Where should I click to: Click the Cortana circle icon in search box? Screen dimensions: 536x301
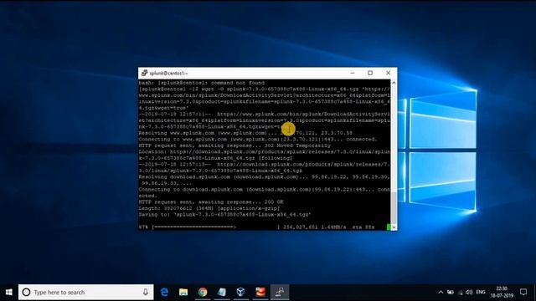click(26, 292)
